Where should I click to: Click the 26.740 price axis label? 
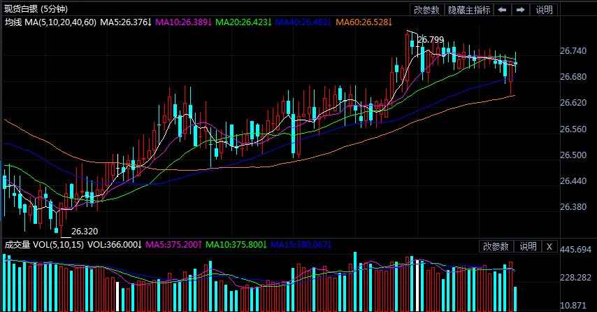tap(573, 51)
